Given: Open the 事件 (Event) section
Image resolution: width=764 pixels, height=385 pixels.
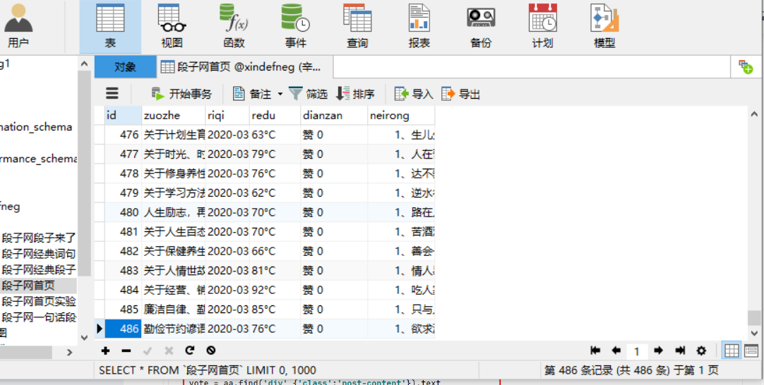Looking at the screenshot, I should (295, 26).
